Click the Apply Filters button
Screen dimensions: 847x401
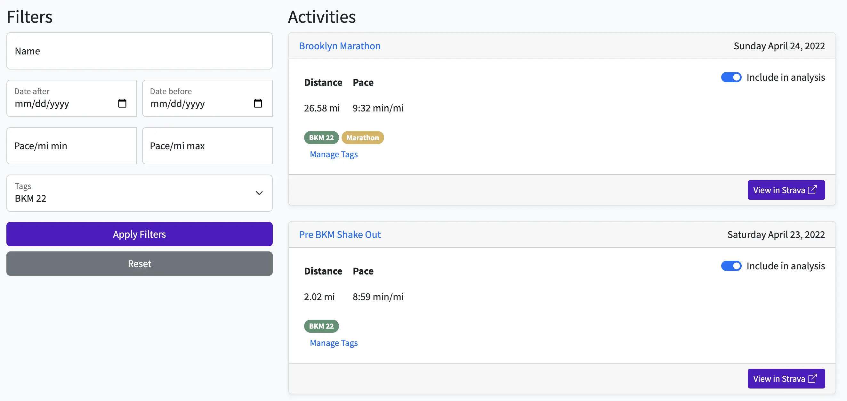point(140,234)
